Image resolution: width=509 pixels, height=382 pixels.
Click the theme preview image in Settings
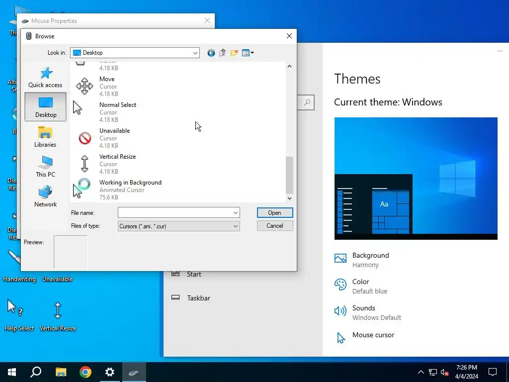tap(416, 179)
